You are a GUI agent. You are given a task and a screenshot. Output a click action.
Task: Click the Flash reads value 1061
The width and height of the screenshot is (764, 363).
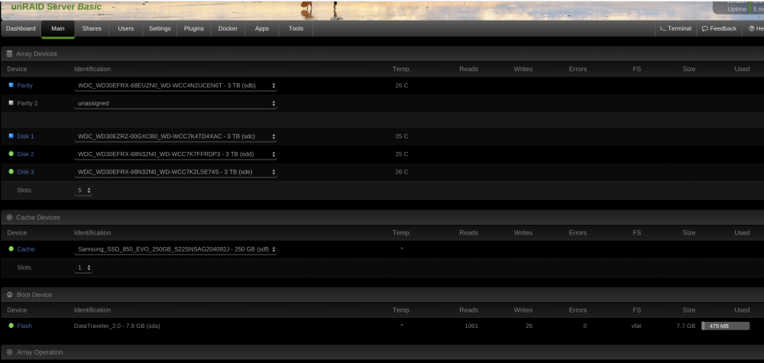point(471,326)
